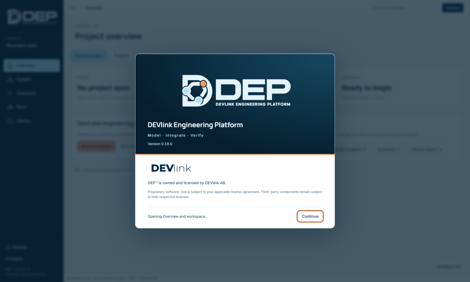Open System in the background sidebar
Image resolution: width=470 pixels, height=282 pixels.
coord(32,79)
